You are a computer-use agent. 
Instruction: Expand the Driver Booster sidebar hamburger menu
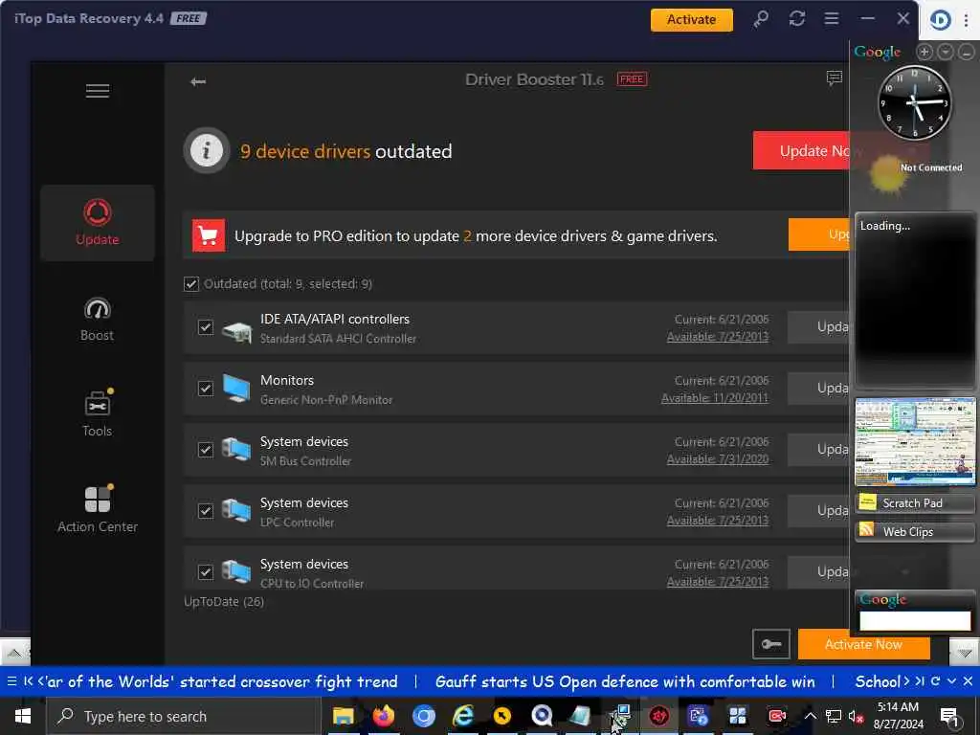(98, 91)
